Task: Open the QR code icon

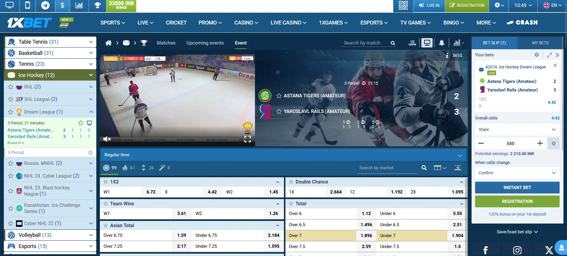Action: tap(403, 5)
